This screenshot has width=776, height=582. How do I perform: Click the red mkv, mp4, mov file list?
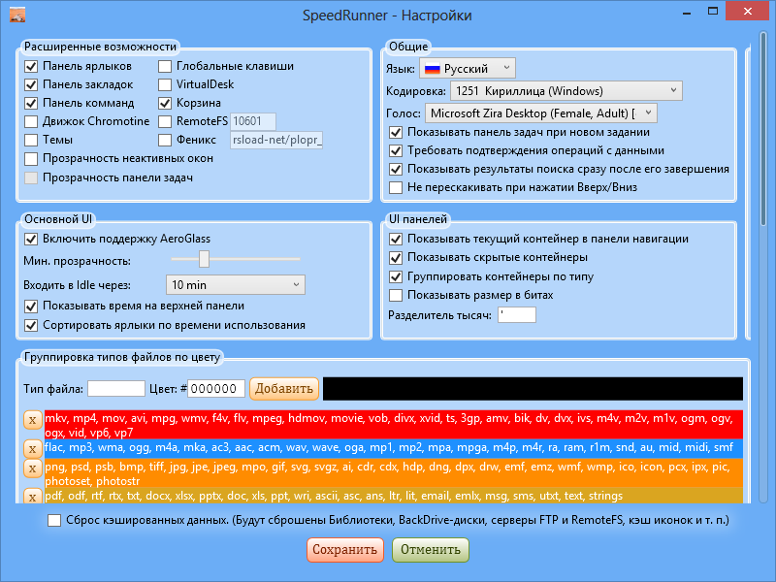pyautogui.click(x=394, y=425)
